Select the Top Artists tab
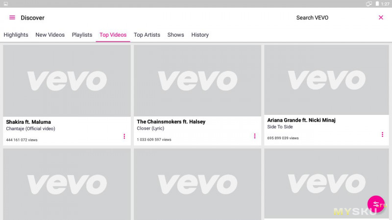Viewport: 392px width, 220px height. [x=147, y=35]
